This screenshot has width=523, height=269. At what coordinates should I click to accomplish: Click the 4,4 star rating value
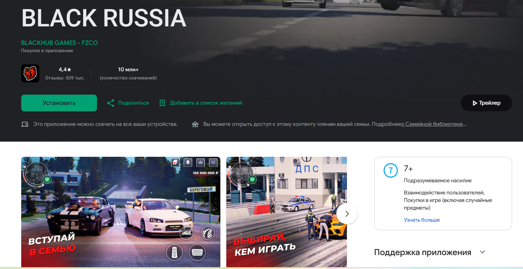pyautogui.click(x=65, y=69)
